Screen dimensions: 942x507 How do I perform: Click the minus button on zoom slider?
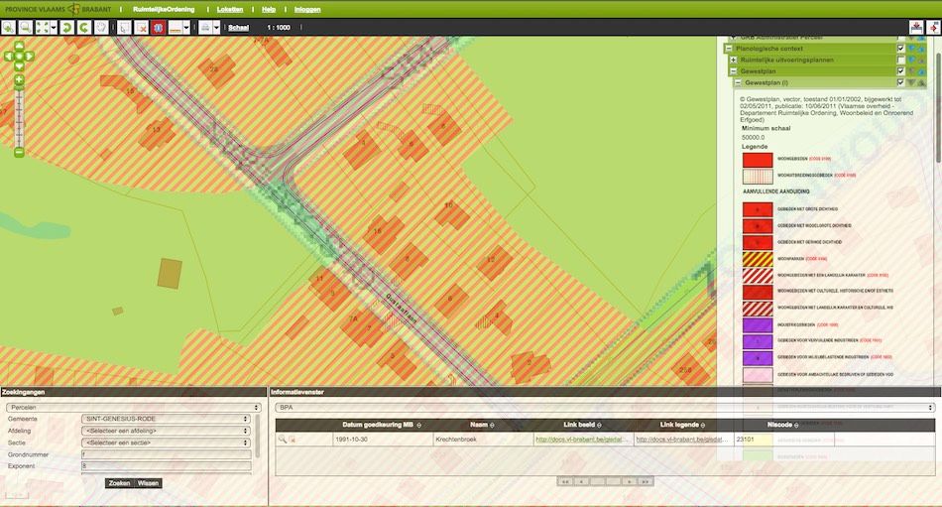[19, 153]
